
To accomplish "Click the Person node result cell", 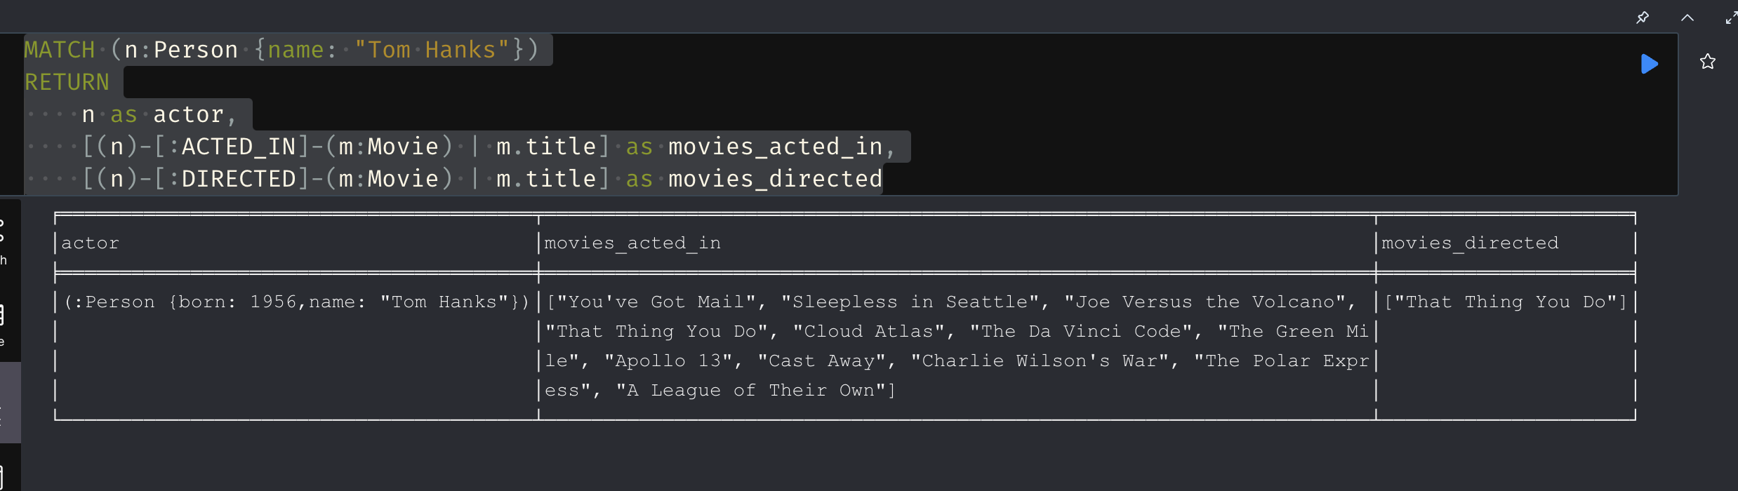I will coord(296,302).
